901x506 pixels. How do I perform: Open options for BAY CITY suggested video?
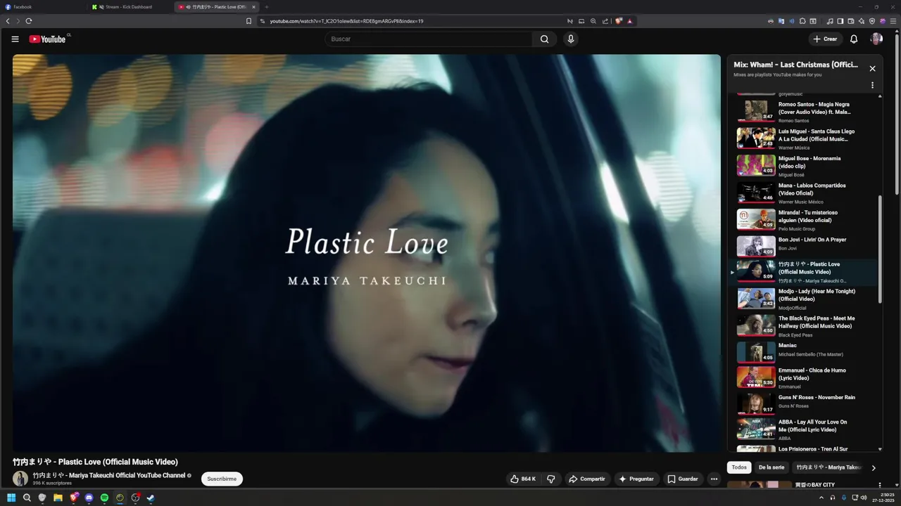879,485
